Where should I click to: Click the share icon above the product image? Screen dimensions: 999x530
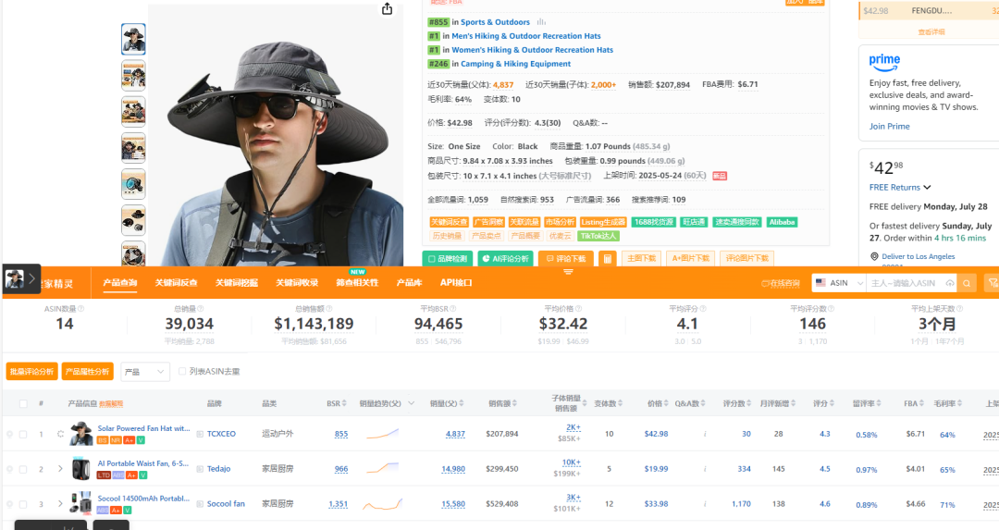(x=388, y=8)
